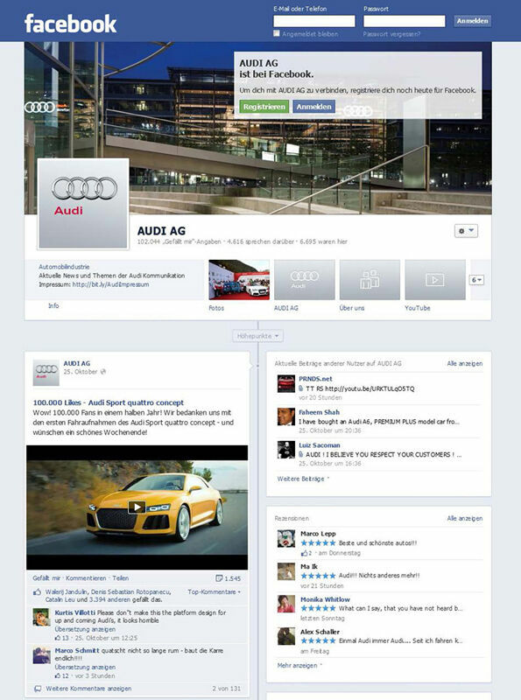Open PRNDS.net avatar thumbnail
The width and height of the screenshot is (521, 700).
tap(286, 384)
